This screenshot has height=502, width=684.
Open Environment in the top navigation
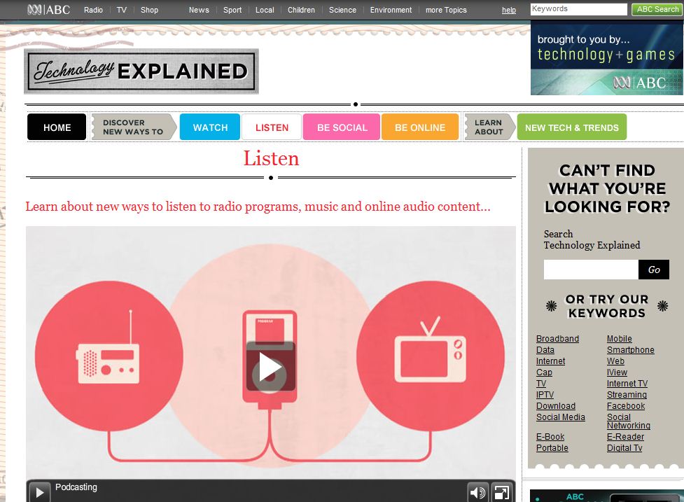tap(391, 10)
